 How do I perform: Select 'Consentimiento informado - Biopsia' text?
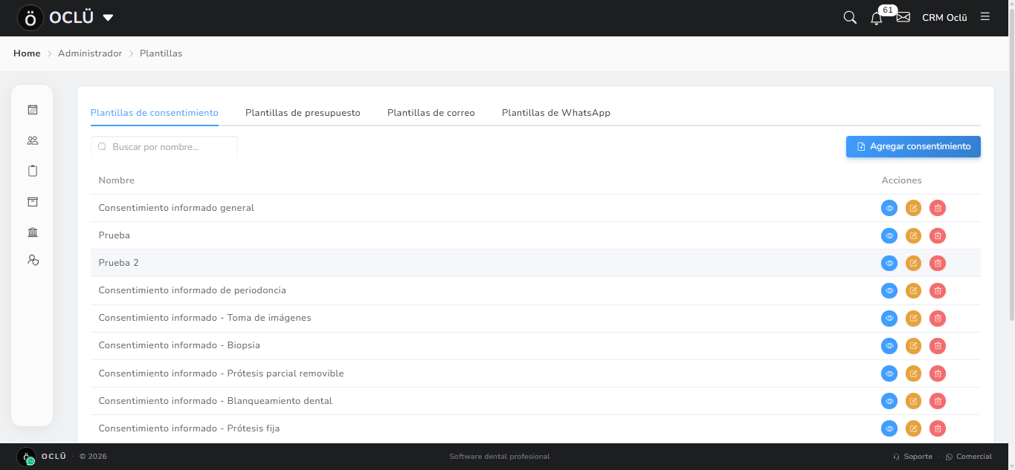coord(179,345)
